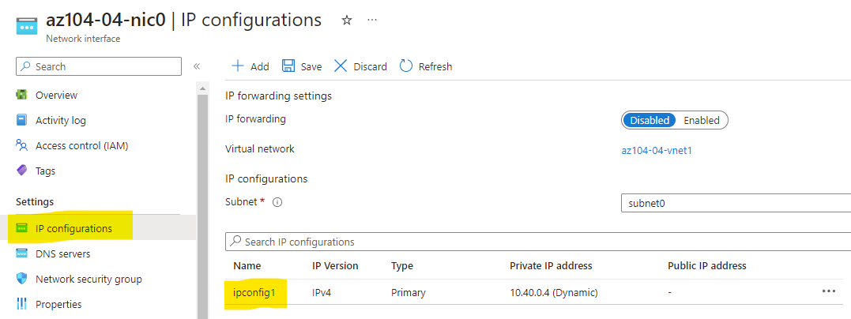
Task: Click the sidebar Search input field
Action: click(99, 66)
